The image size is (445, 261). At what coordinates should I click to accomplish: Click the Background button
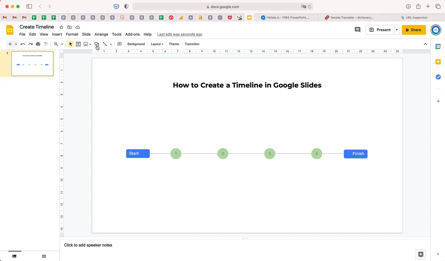136,44
